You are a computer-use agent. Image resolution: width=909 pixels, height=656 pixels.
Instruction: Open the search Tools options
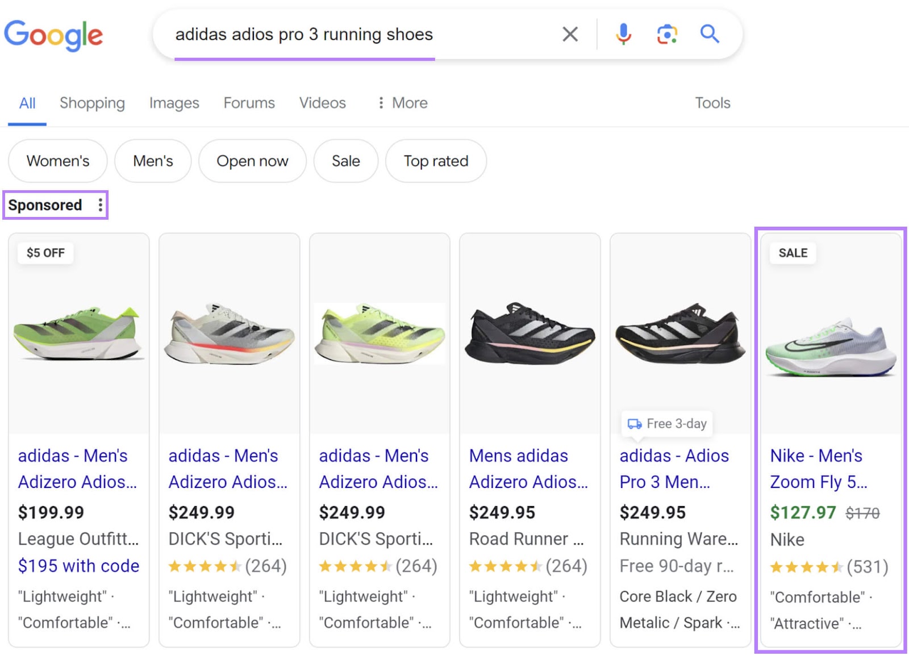(712, 103)
